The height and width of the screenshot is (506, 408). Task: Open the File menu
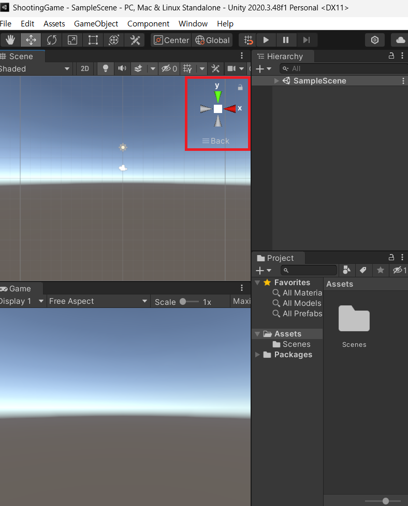6,24
